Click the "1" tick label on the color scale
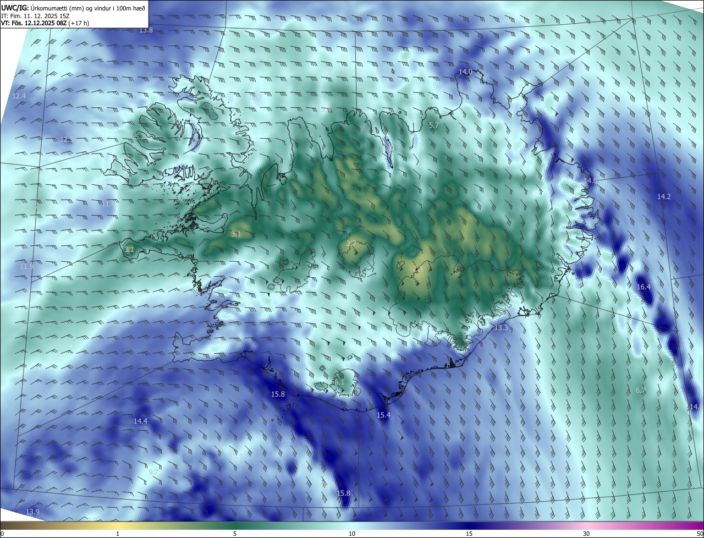The image size is (704, 538). [x=118, y=534]
